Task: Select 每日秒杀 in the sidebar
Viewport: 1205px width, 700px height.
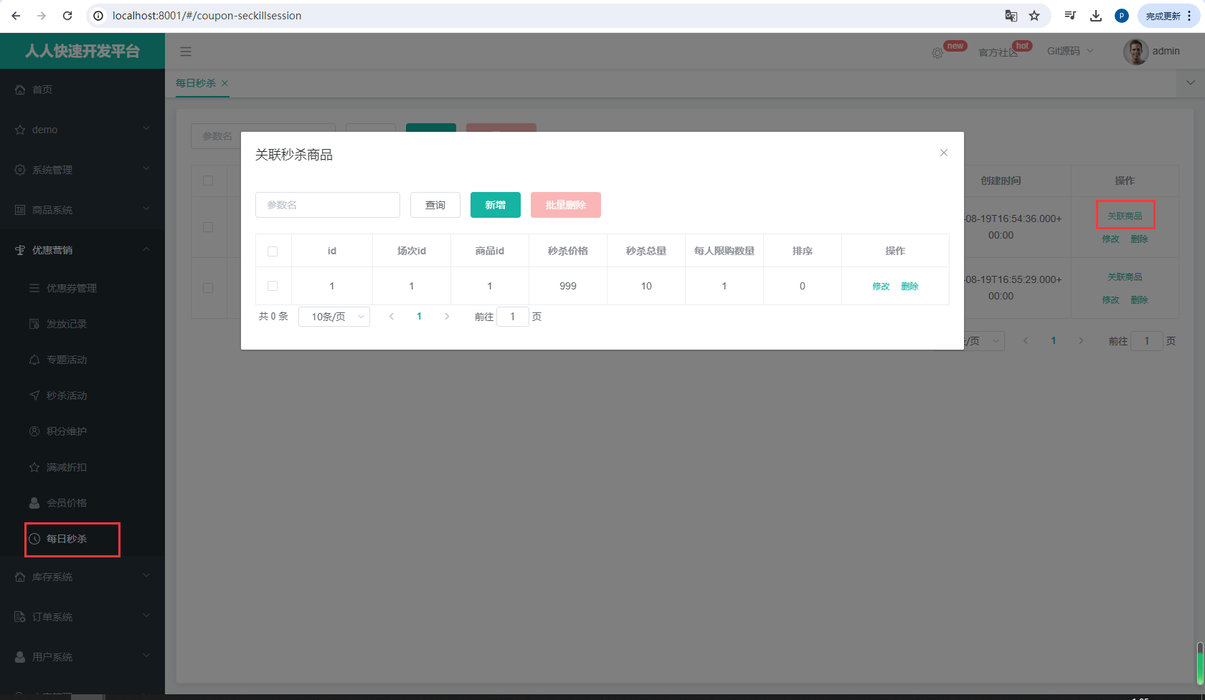Action: (82, 539)
